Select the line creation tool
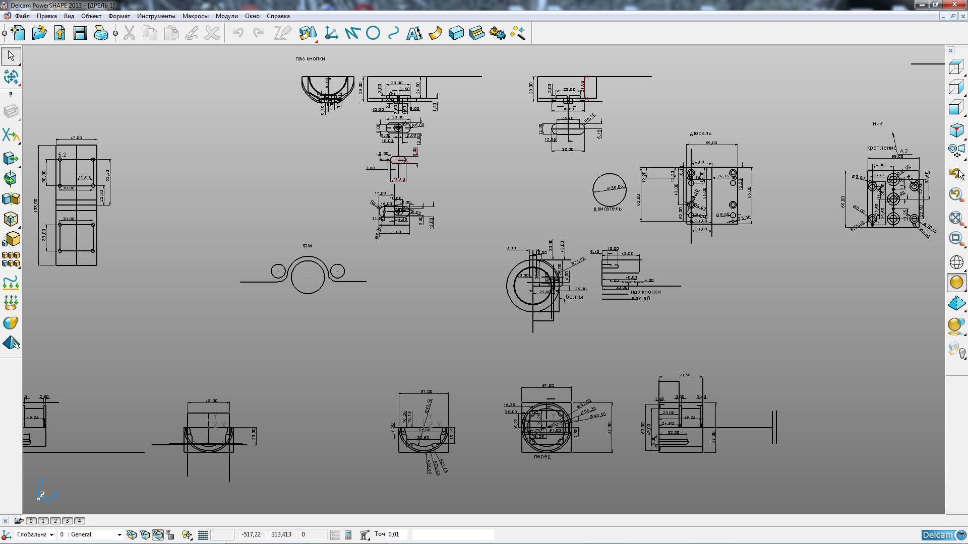The width and height of the screenshot is (968, 544). tap(352, 33)
